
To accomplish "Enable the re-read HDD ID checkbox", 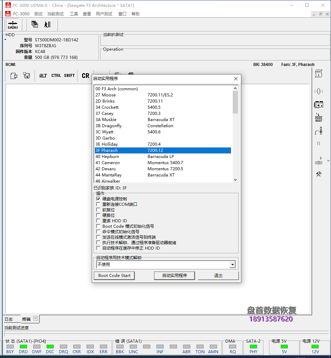I will [x=98, y=221].
